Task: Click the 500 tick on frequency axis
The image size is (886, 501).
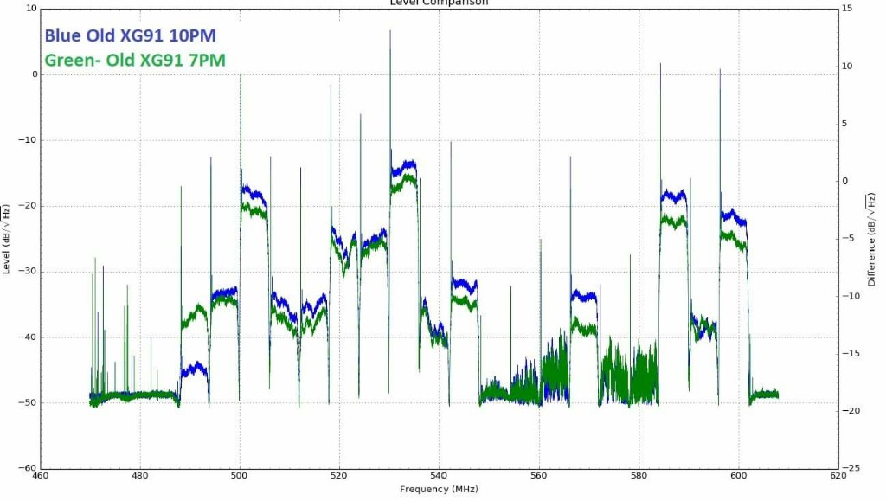Action: point(240,476)
